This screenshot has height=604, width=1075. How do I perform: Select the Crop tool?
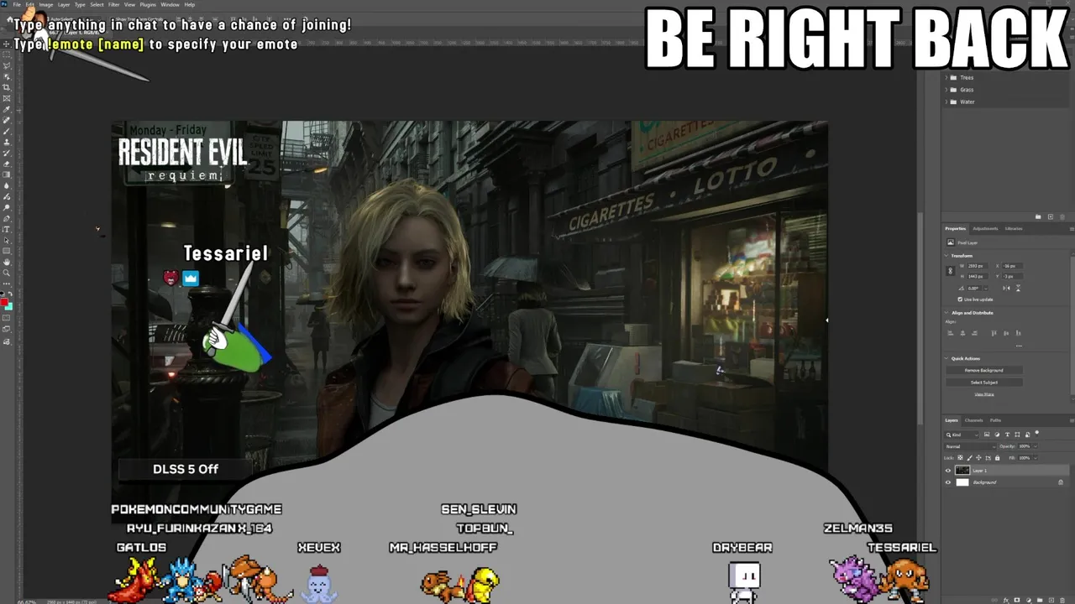(x=6, y=87)
